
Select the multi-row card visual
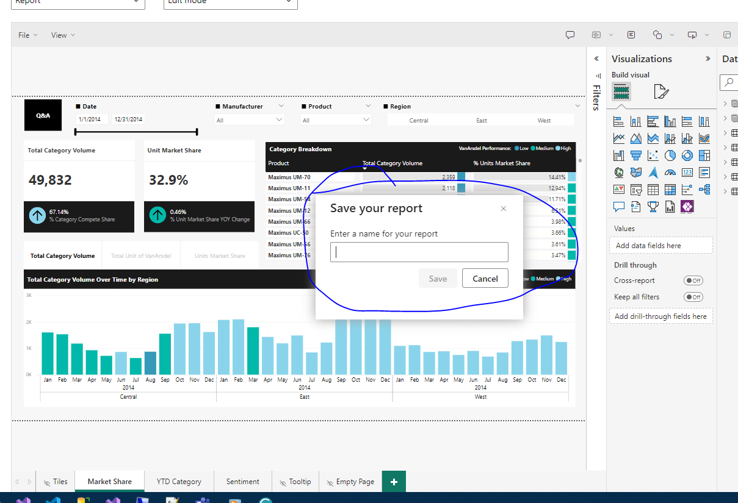pyautogui.click(x=704, y=173)
